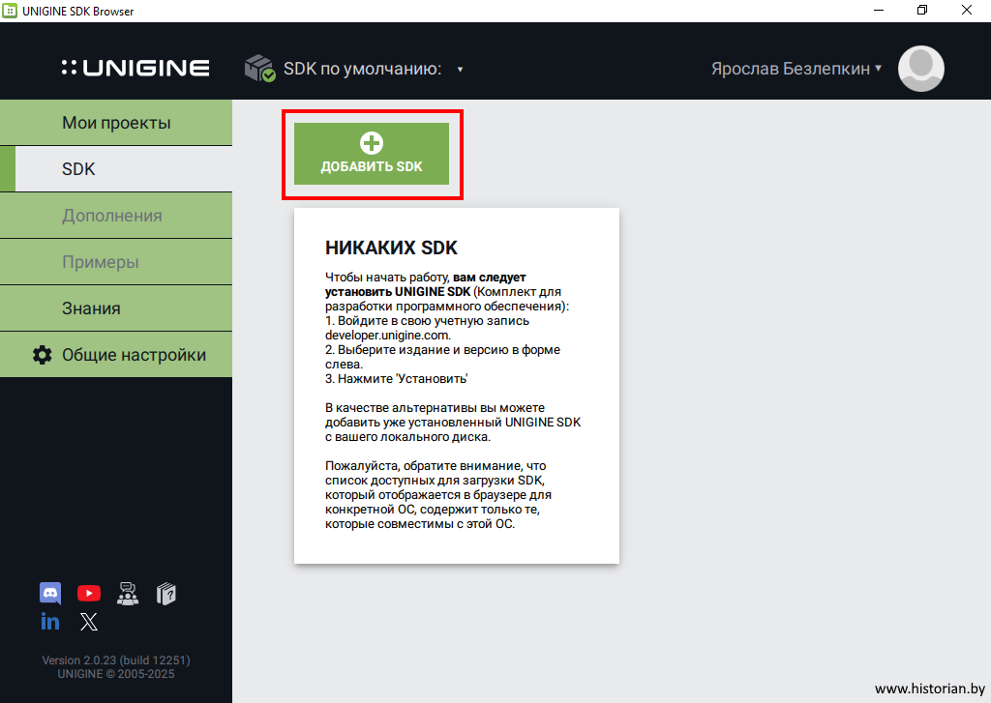This screenshot has height=703, width=991.
Task: Select the SDK tab in sidebar
Action: pyautogui.click(x=116, y=169)
